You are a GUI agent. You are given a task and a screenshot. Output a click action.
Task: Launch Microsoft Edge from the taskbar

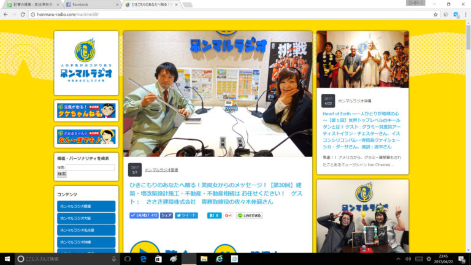pos(144,259)
